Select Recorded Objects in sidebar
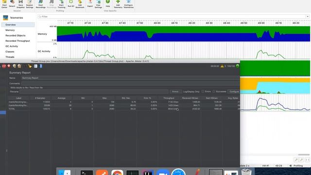The image size is (311, 175). 16,35
